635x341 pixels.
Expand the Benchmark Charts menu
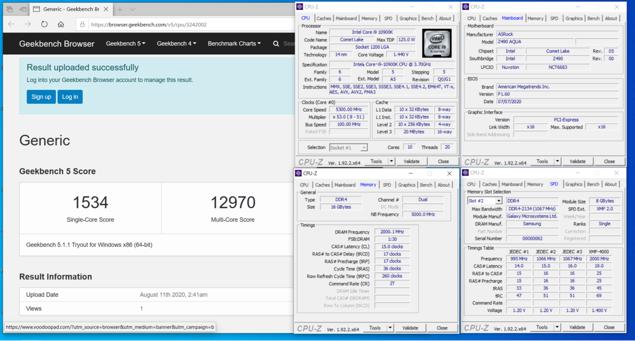tap(234, 44)
